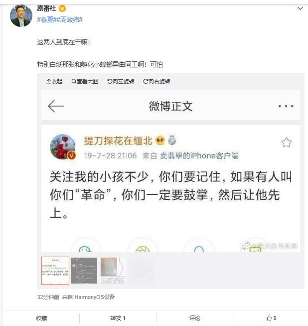Open the 评论 comments section
The image size is (308, 326).
point(195,318)
